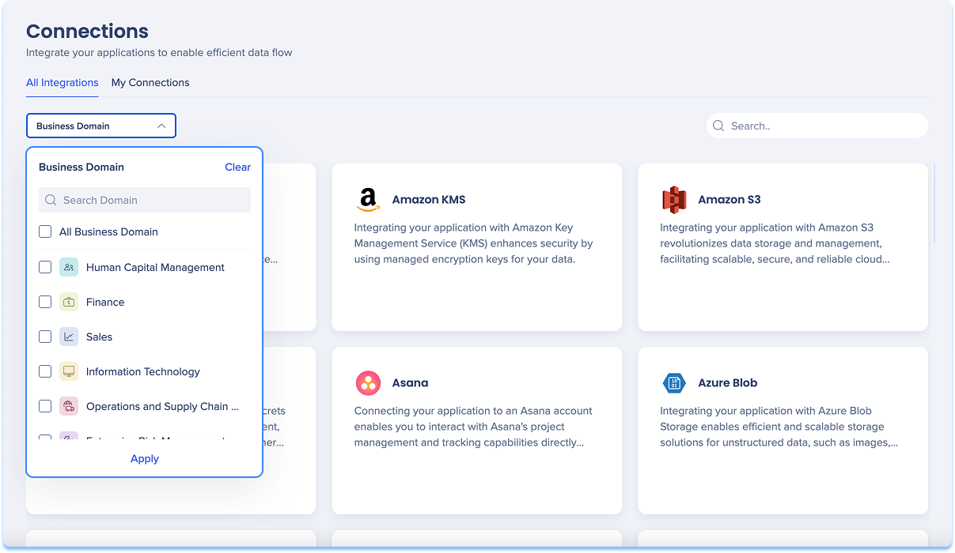Click the Finance domain icon
The image size is (955, 553).
[x=69, y=302]
